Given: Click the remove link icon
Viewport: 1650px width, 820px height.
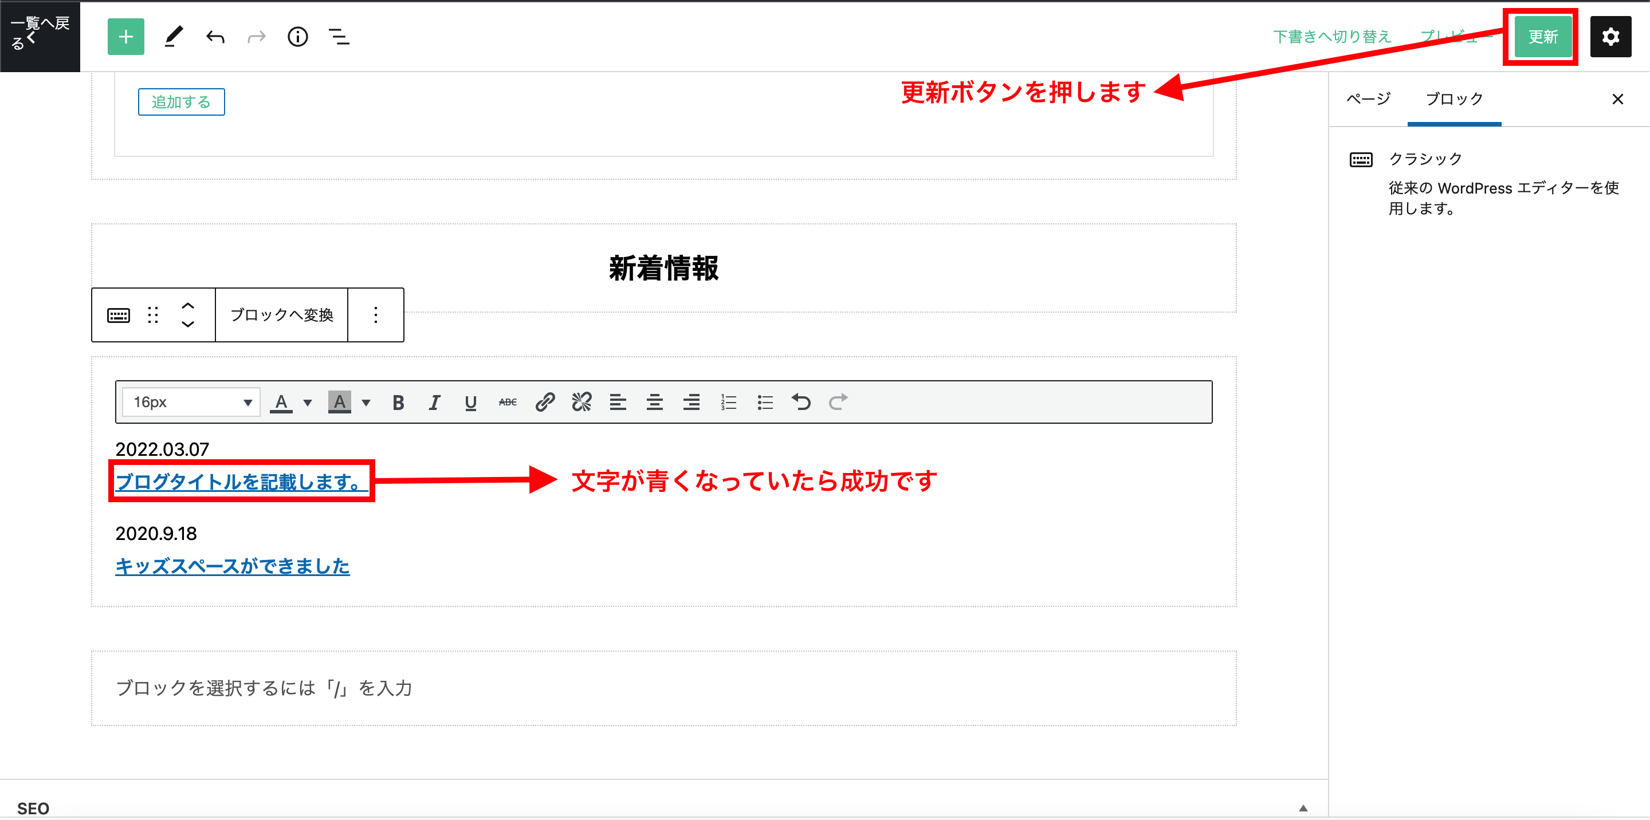Looking at the screenshot, I should [582, 402].
